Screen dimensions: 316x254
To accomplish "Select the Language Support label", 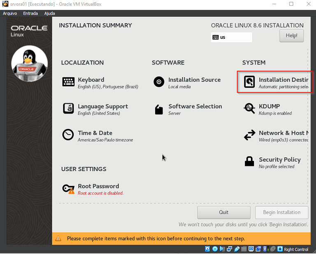I will 103,106.
